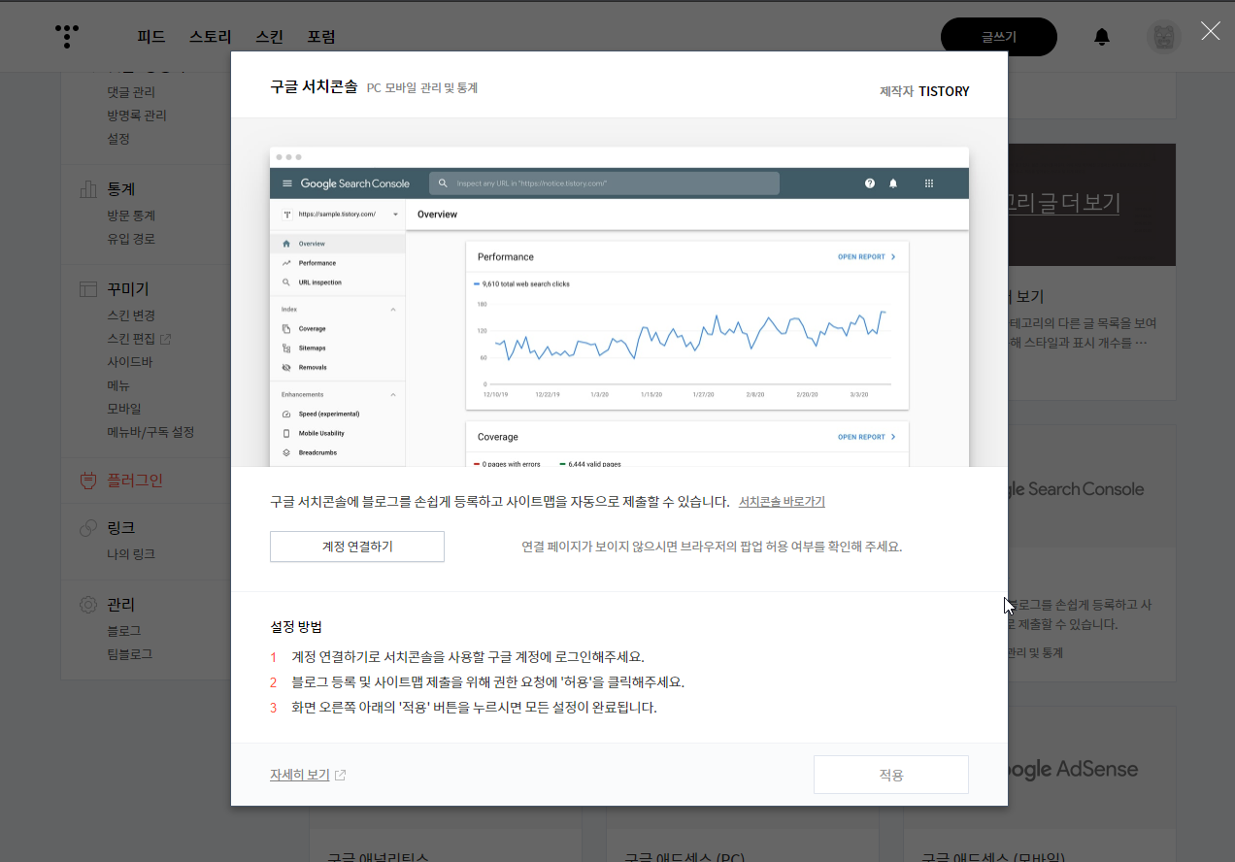Click the 관리 section heading
This screenshot has width=1235, height=862.
click(x=121, y=604)
